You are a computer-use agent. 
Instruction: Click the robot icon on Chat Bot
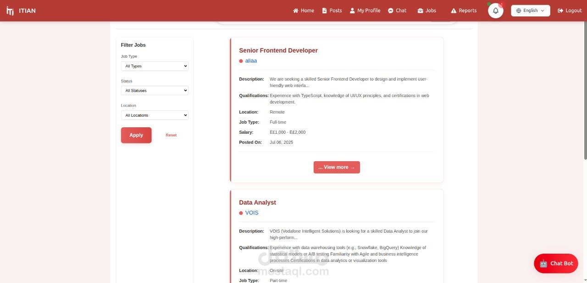543,263
